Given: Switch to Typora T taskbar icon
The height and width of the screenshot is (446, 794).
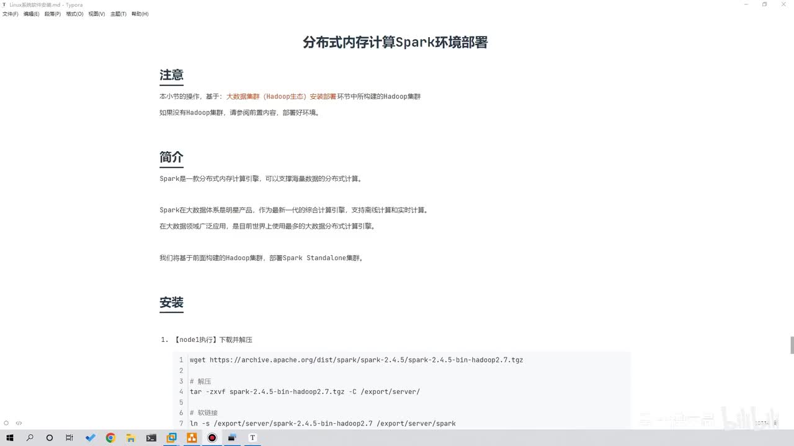Looking at the screenshot, I should pyautogui.click(x=252, y=437).
